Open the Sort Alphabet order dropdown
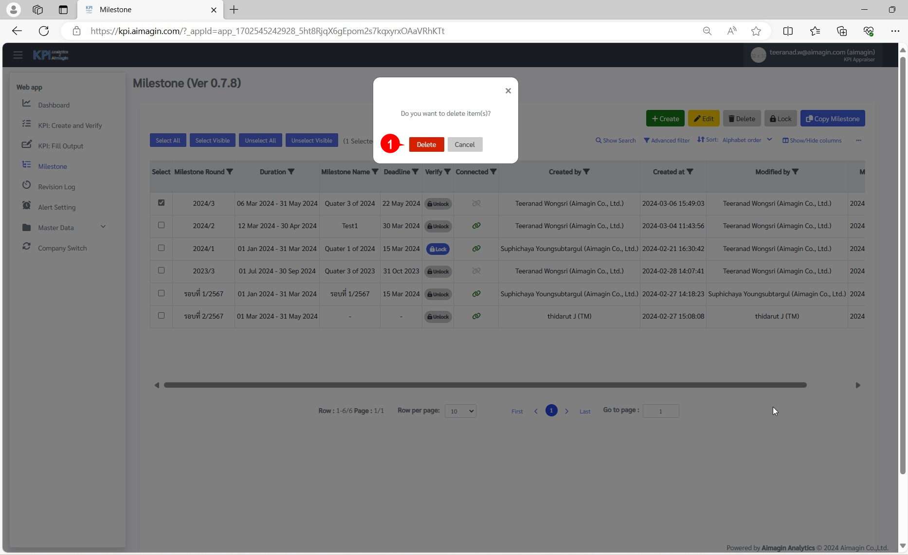Image resolution: width=908 pixels, height=555 pixels. pos(746,140)
